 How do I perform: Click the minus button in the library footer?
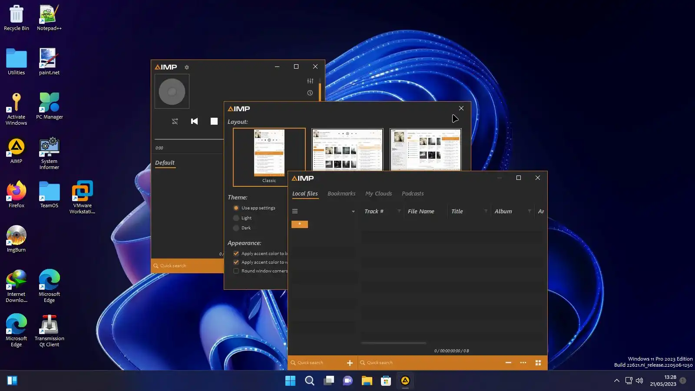pyautogui.click(x=508, y=363)
